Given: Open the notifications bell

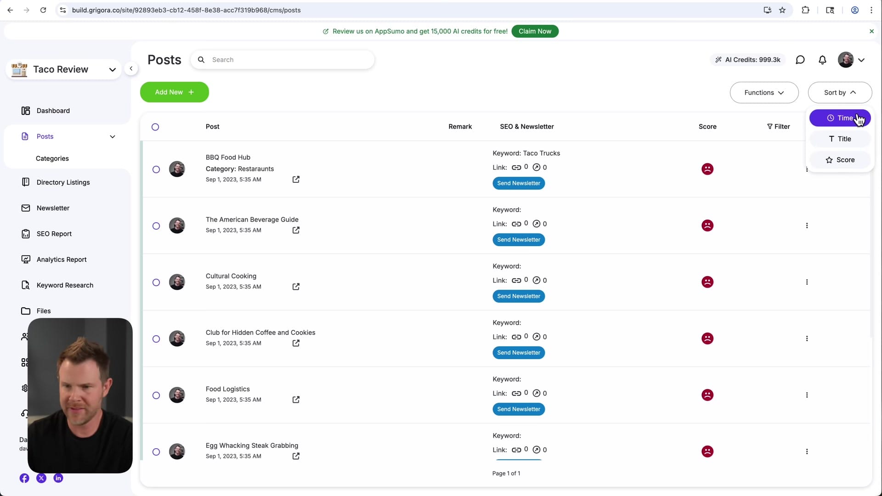Looking at the screenshot, I should (x=822, y=60).
